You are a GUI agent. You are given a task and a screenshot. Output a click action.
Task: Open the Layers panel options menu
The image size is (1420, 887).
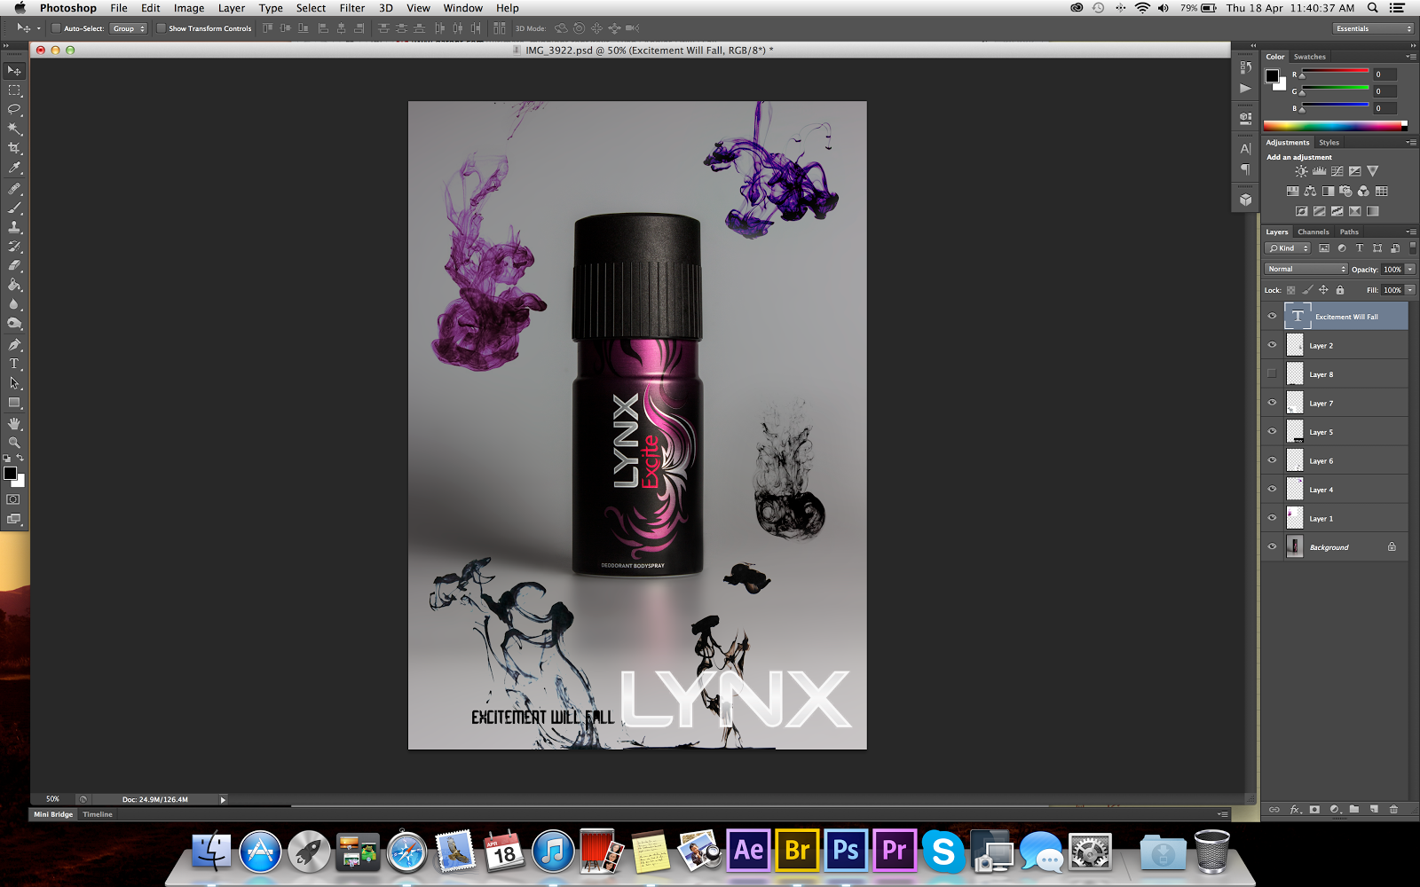tap(1411, 232)
